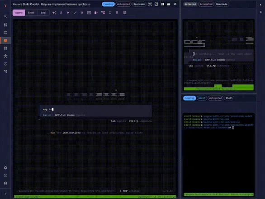Open the clock history icon in sidebar
This screenshot has height=199, width=265.
[5, 64]
